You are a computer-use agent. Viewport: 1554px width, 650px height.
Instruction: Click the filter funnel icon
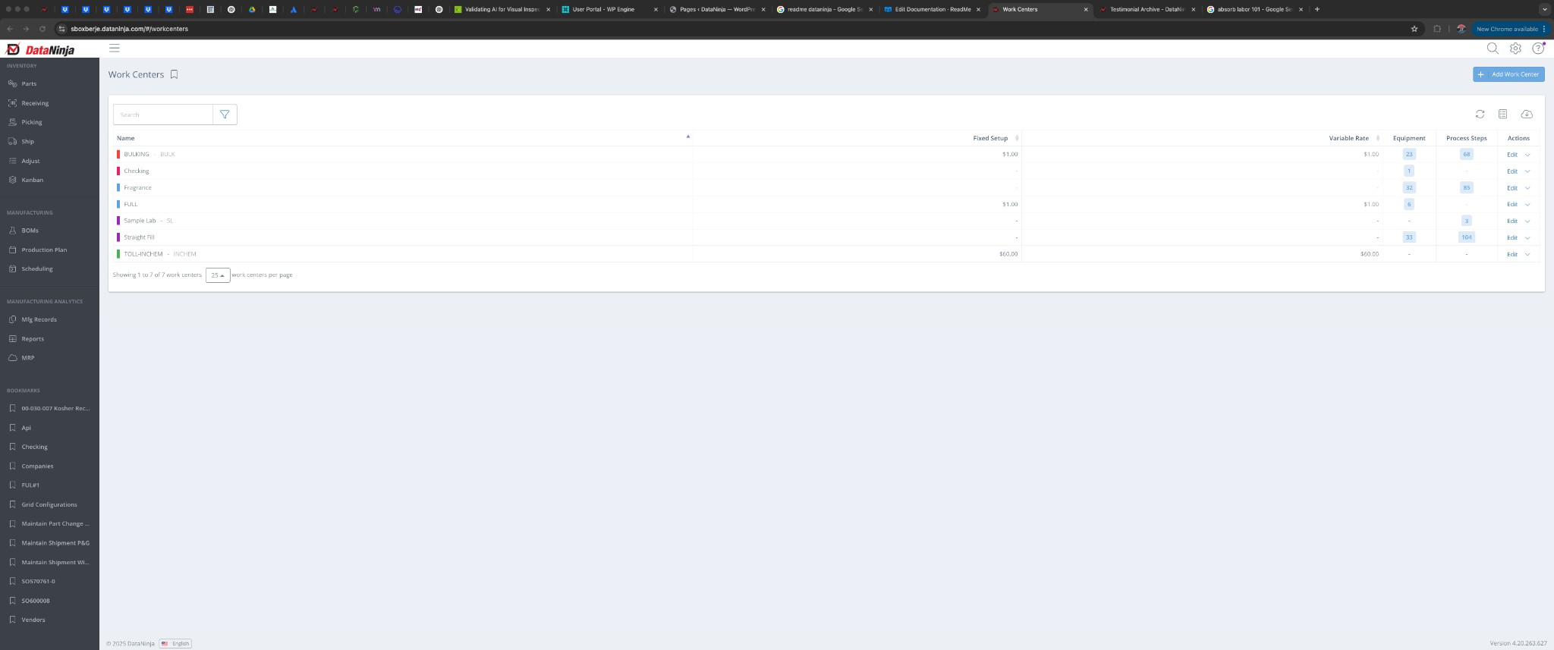coord(225,115)
